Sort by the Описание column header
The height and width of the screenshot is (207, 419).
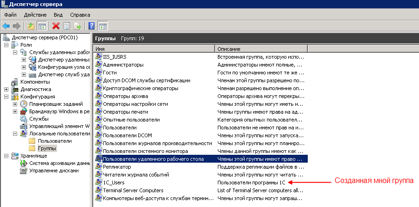pos(261,49)
